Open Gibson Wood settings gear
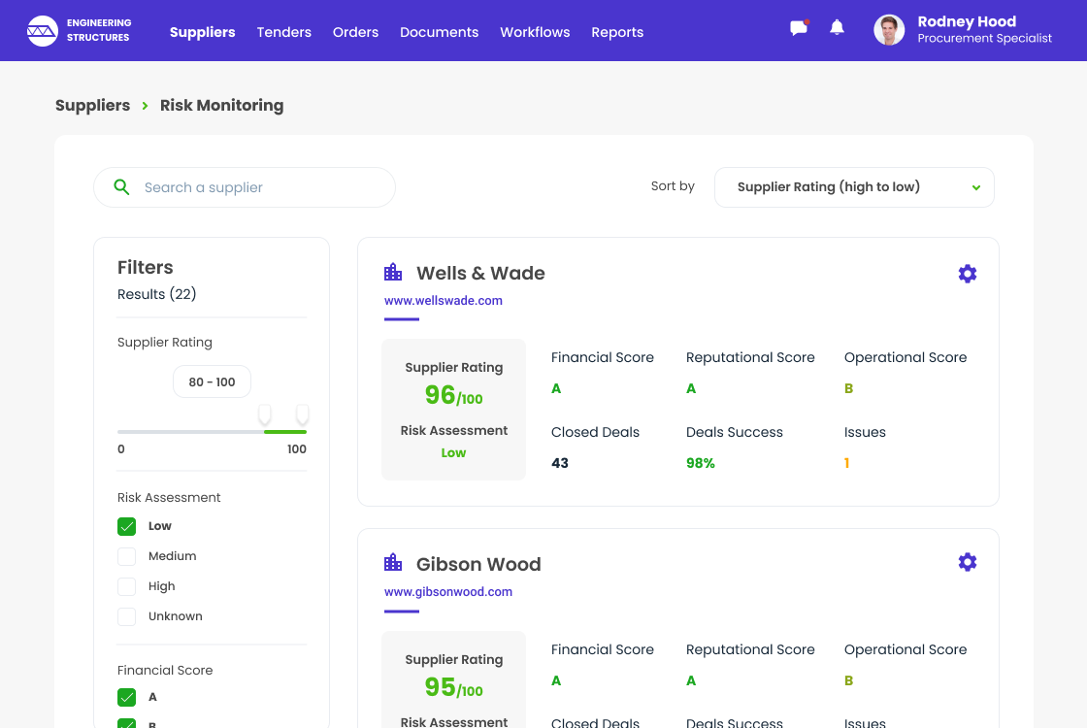This screenshot has width=1087, height=728. [967, 562]
